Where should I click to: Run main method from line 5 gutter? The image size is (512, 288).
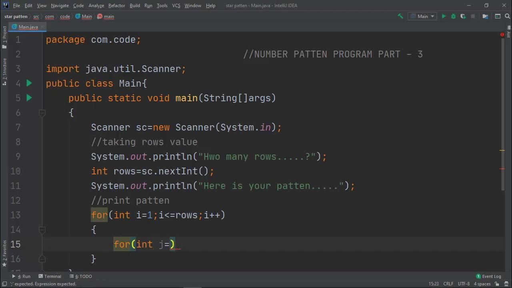[x=29, y=98]
